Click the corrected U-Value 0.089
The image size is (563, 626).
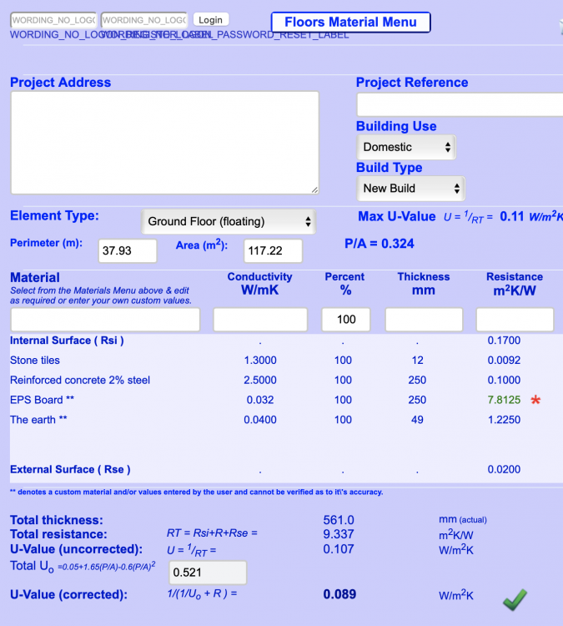(339, 594)
